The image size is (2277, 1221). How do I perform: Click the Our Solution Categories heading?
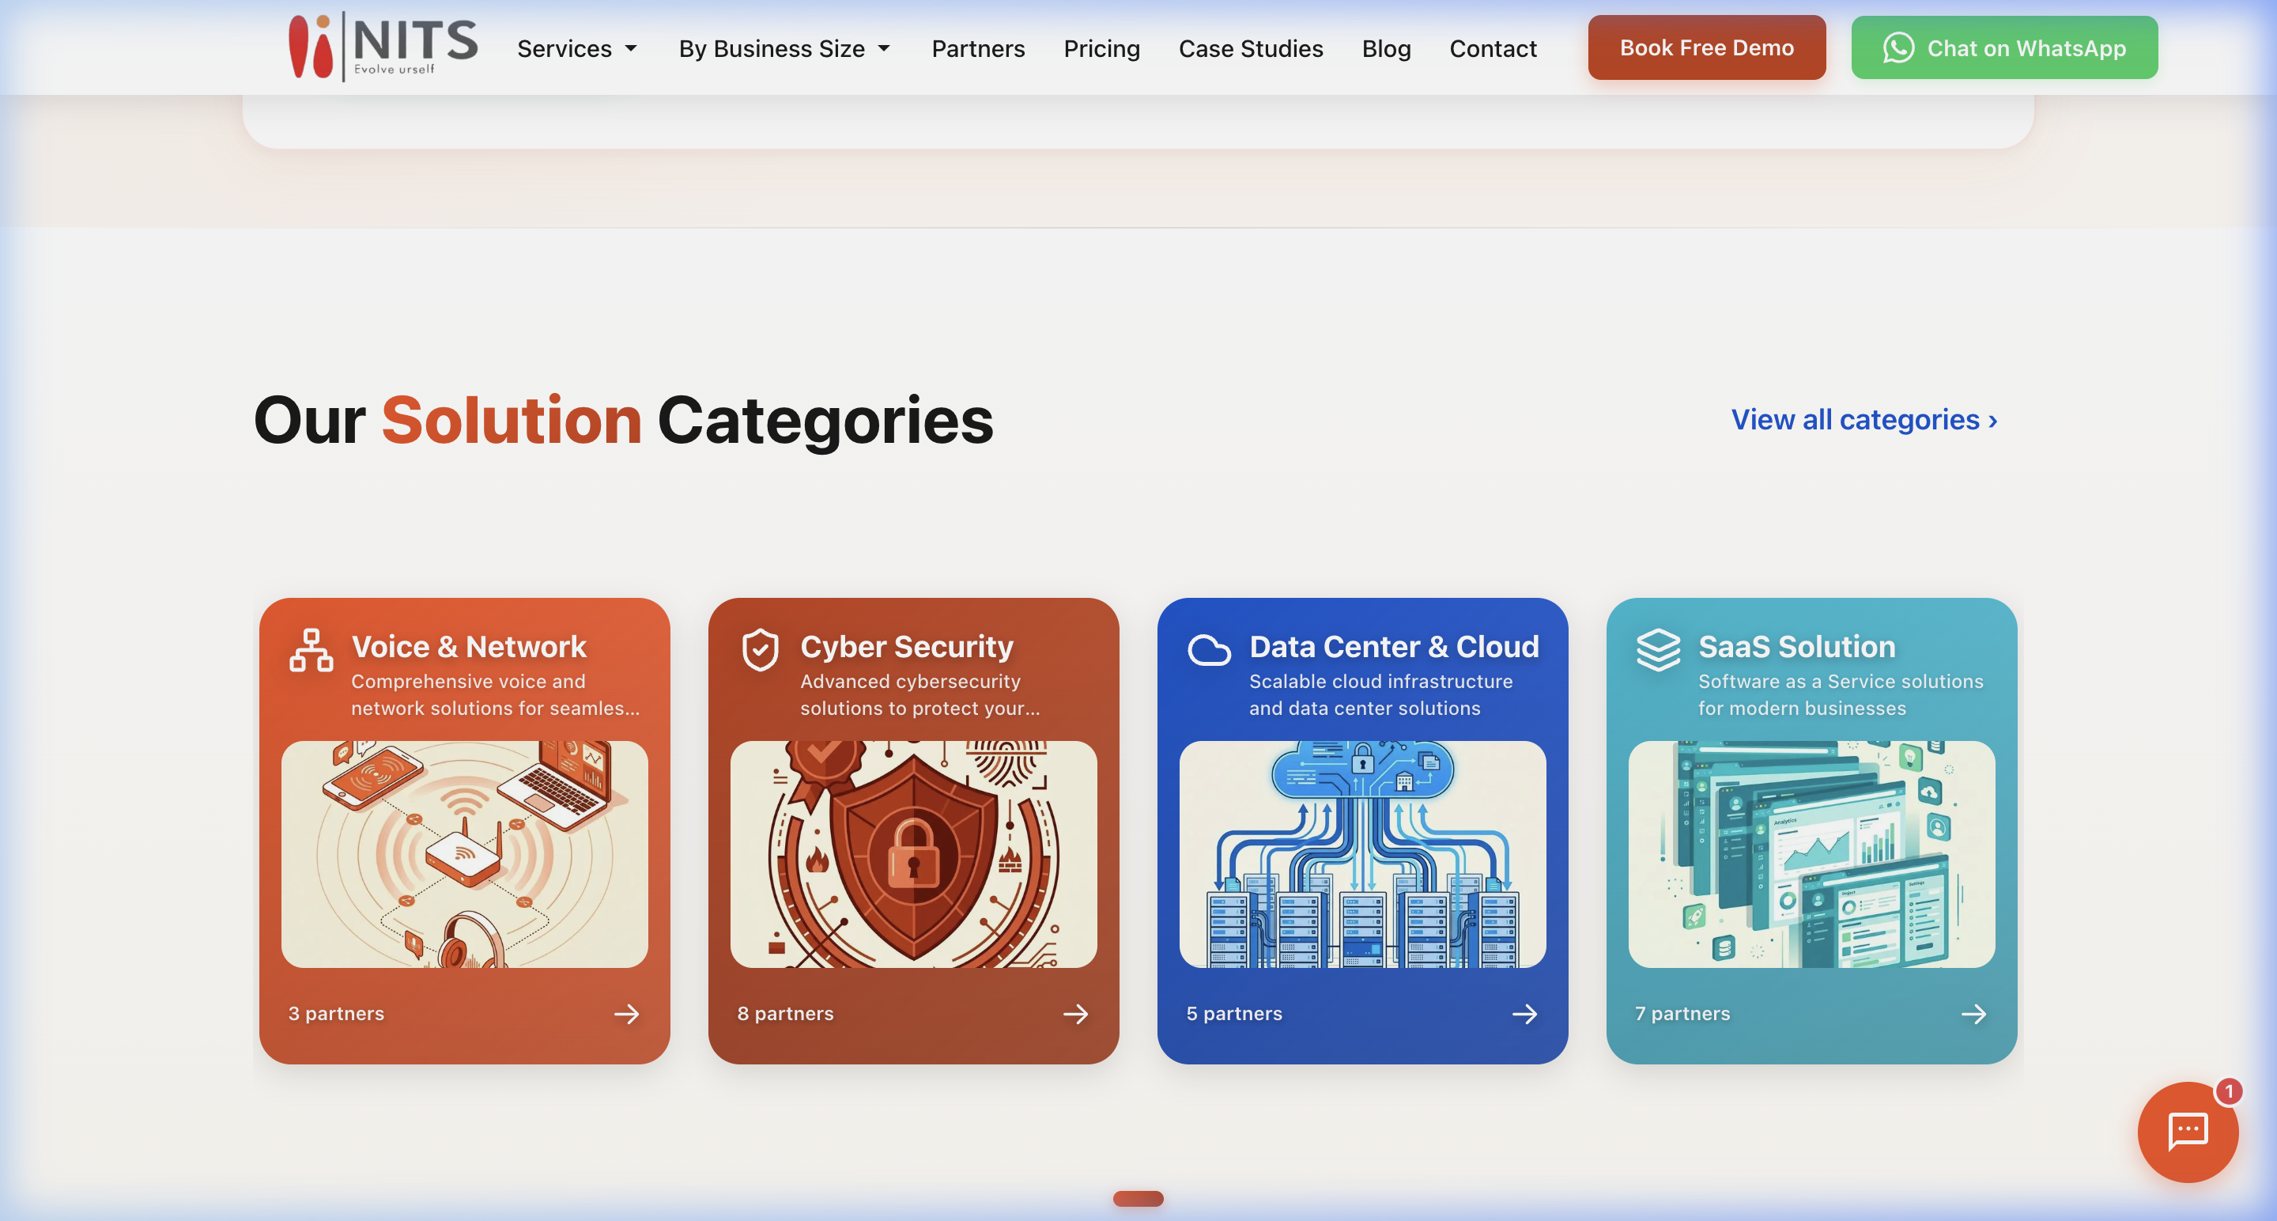[623, 420]
